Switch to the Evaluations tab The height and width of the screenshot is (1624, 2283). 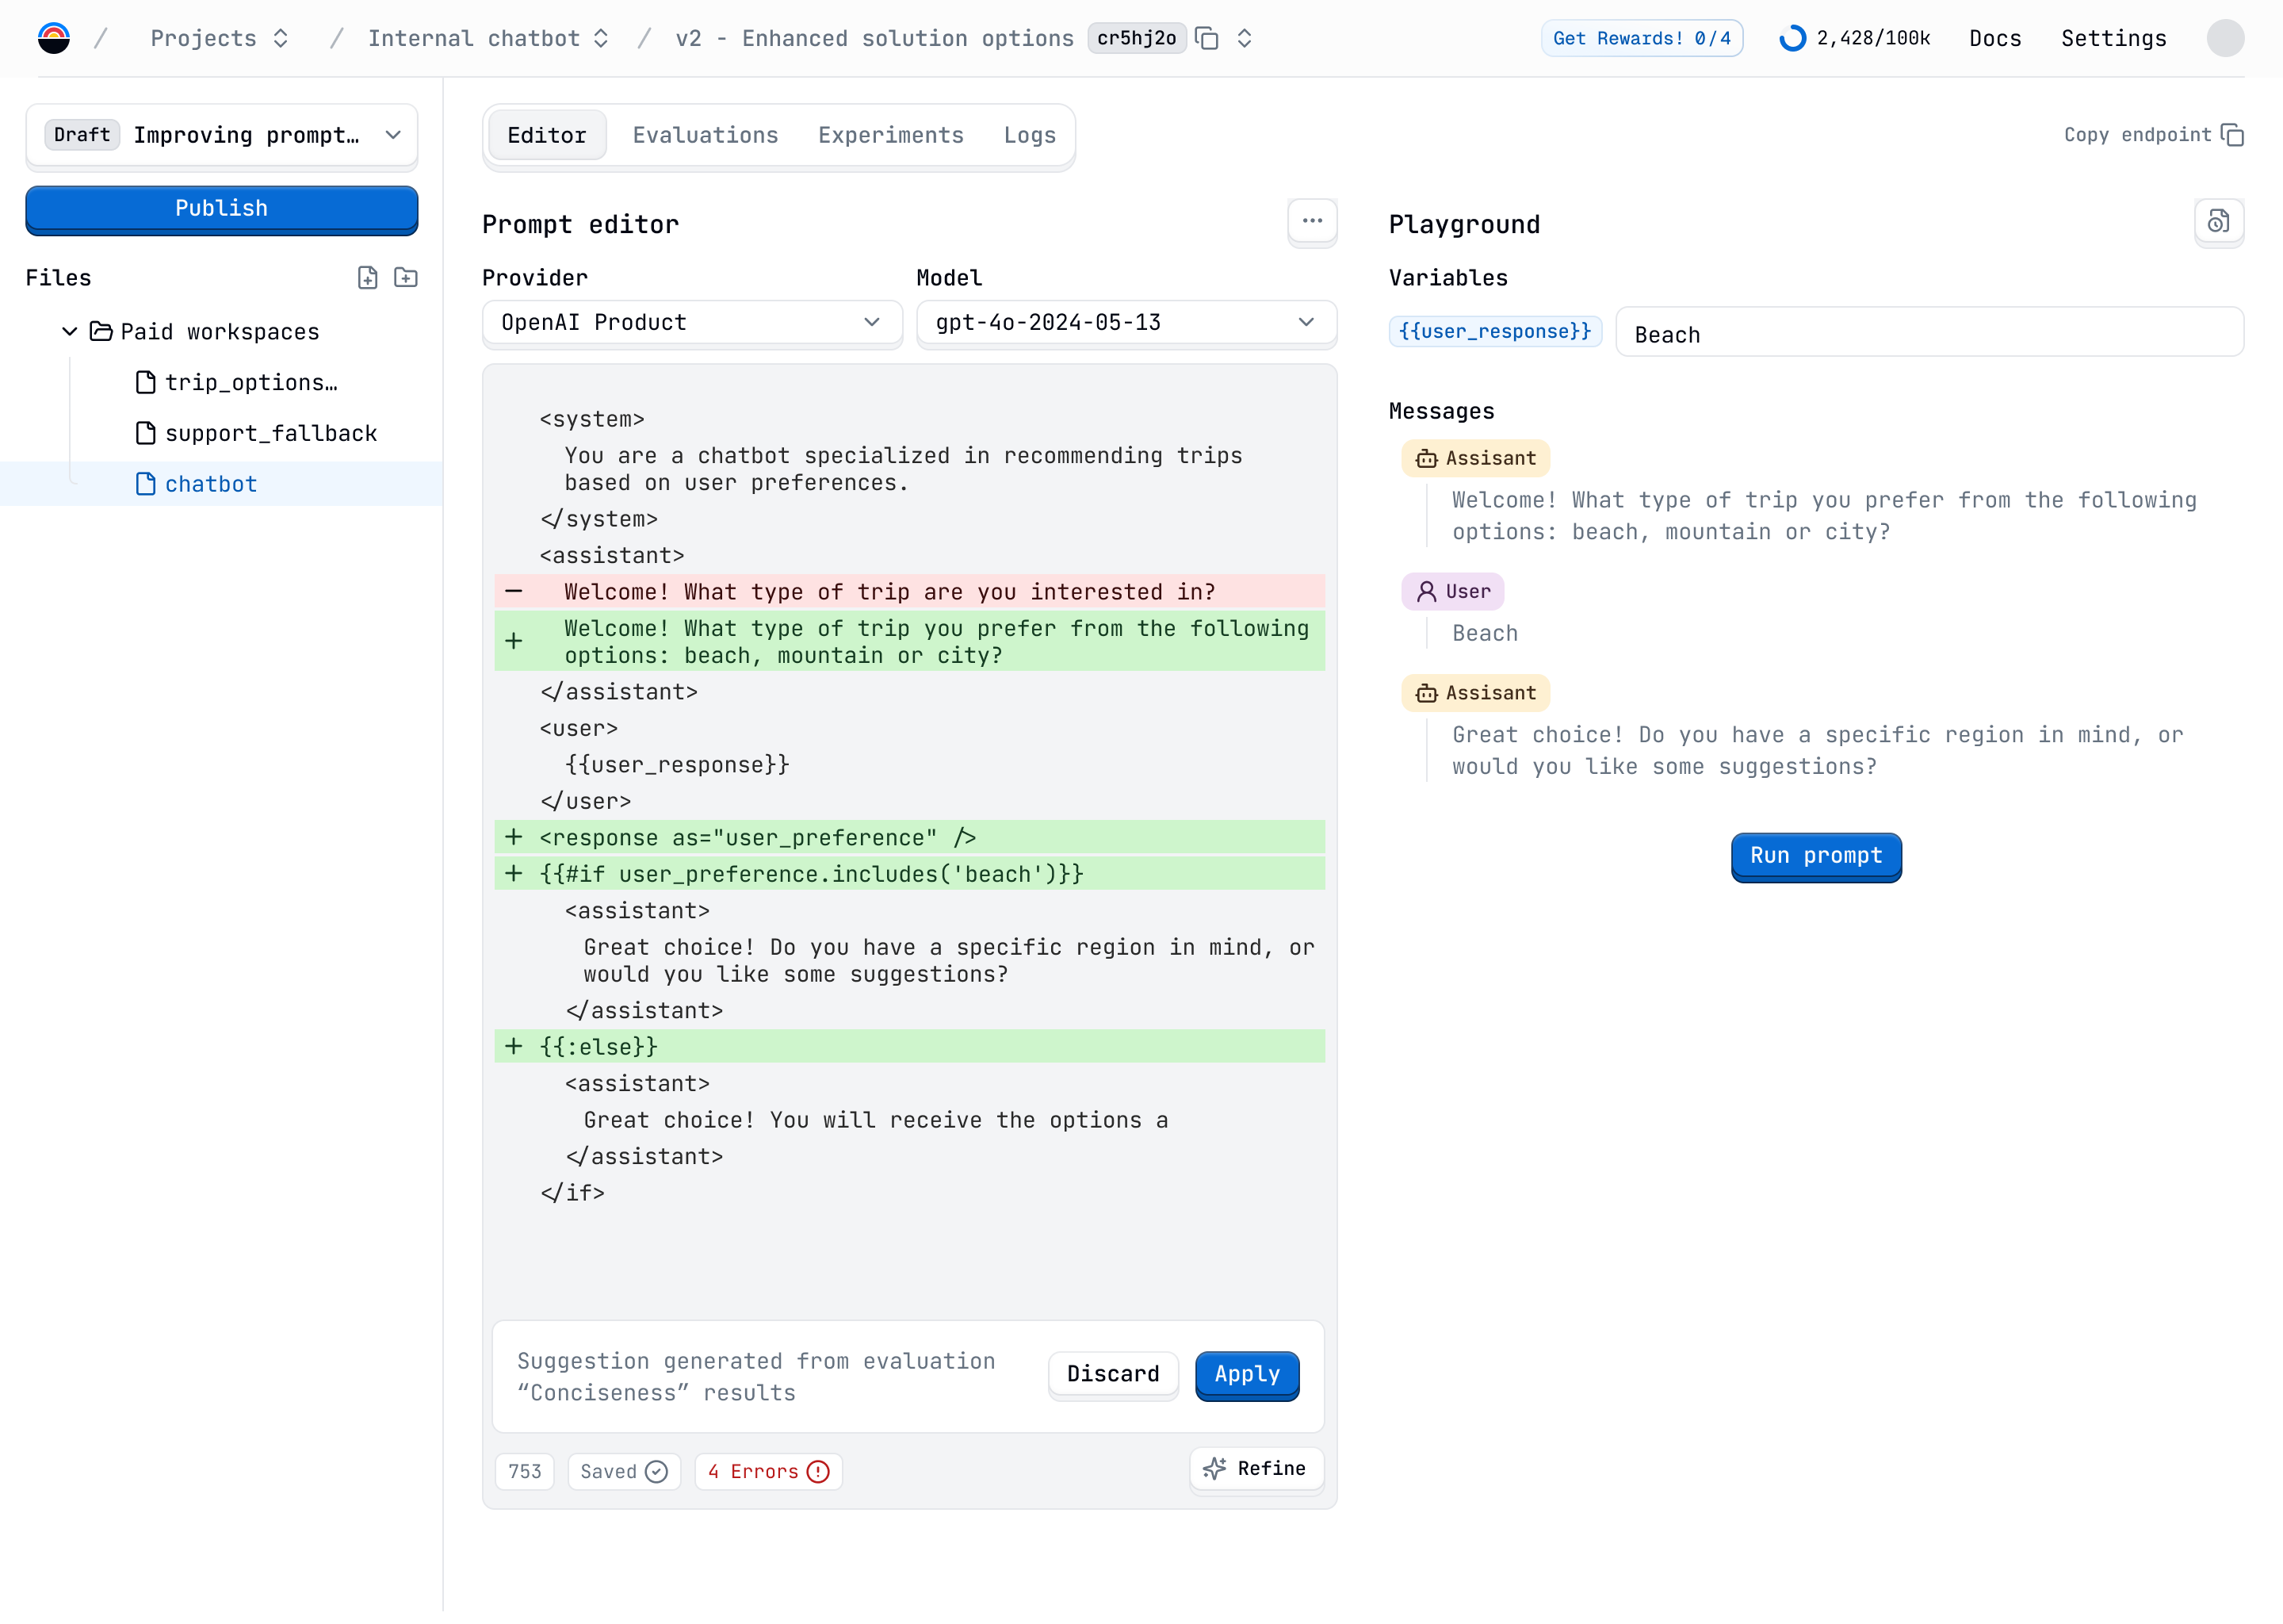point(705,135)
